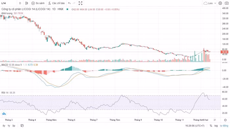Click the green market status dot
Viewport: 230px width, 129px height.
[67, 9]
